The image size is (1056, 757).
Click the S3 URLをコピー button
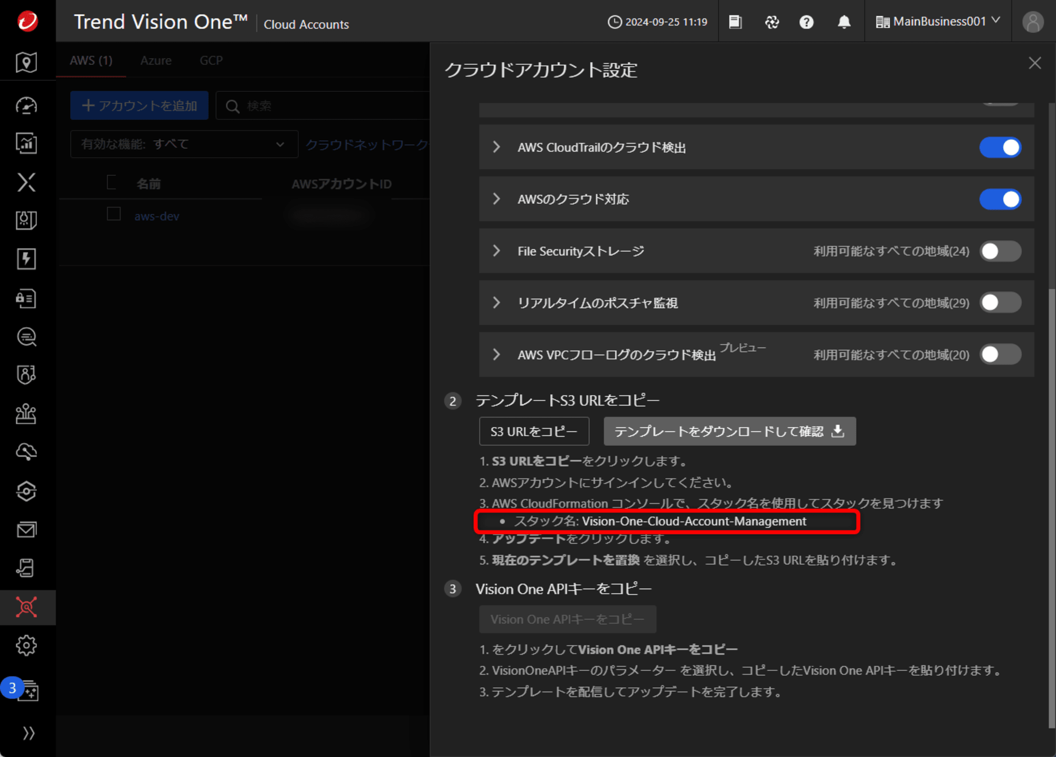534,431
